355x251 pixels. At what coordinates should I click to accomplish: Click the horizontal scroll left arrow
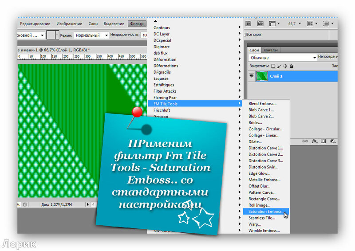(93, 204)
